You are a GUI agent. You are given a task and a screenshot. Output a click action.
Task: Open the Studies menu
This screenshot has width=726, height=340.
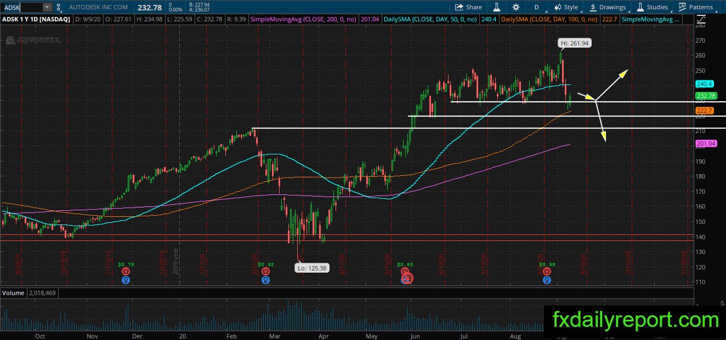coord(653,7)
